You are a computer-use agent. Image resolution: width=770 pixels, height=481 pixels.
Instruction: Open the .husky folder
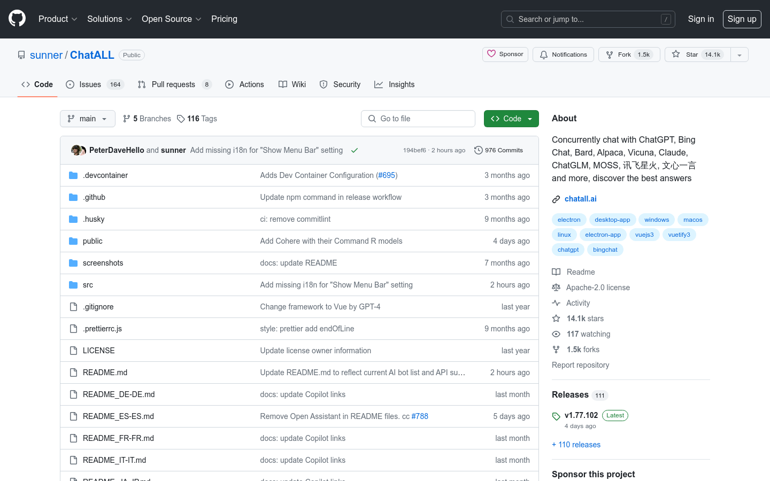coord(94,219)
